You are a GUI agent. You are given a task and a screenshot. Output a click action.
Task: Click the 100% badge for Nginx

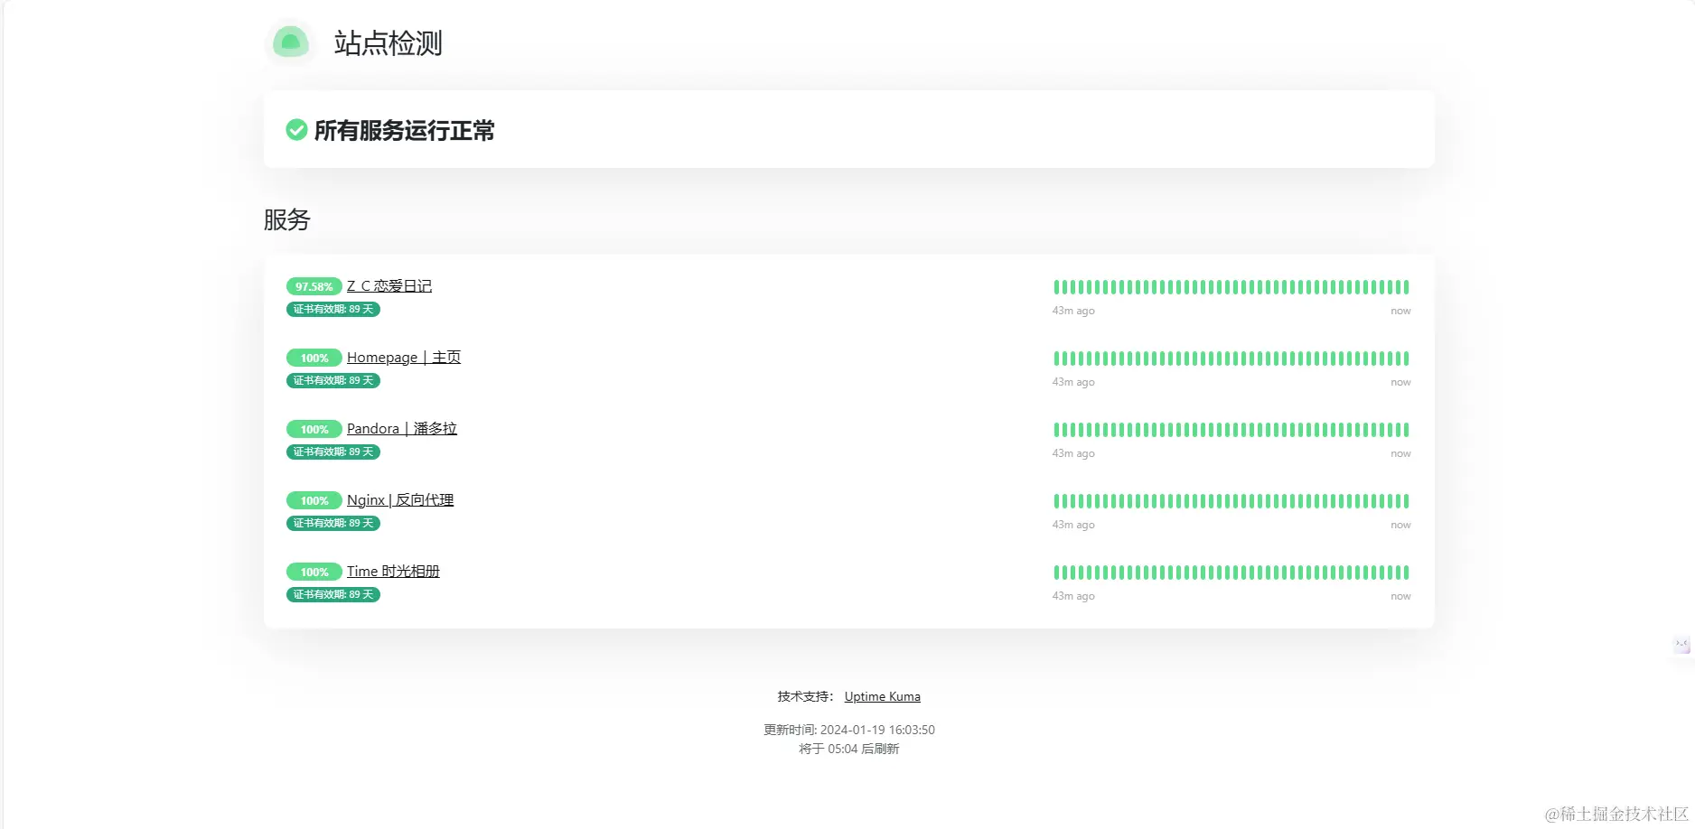coord(314,500)
